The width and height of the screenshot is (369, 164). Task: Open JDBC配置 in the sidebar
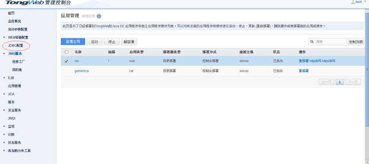pyautogui.click(x=16, y=46)
